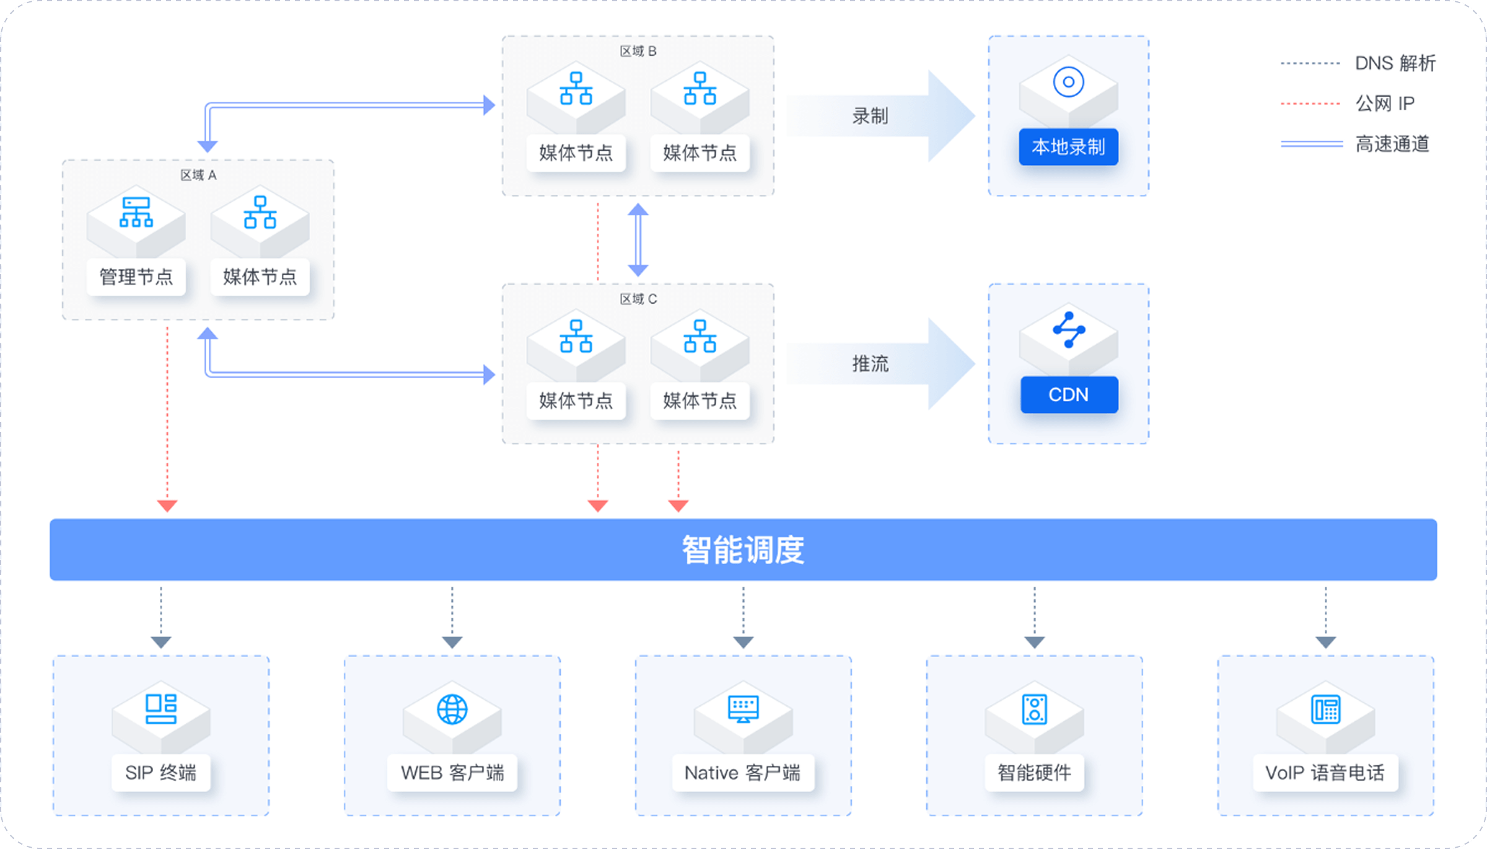Image resolution: width=1487 pixels, height=849 pixels.
Task: Click the 智能硬件 label
Action: [1035, 773]
